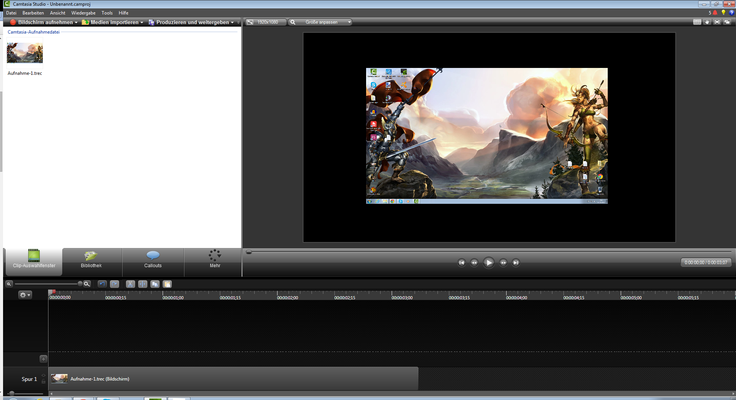
Task: Click Produzieren und weitergeben button
Action: pos(189,22)
